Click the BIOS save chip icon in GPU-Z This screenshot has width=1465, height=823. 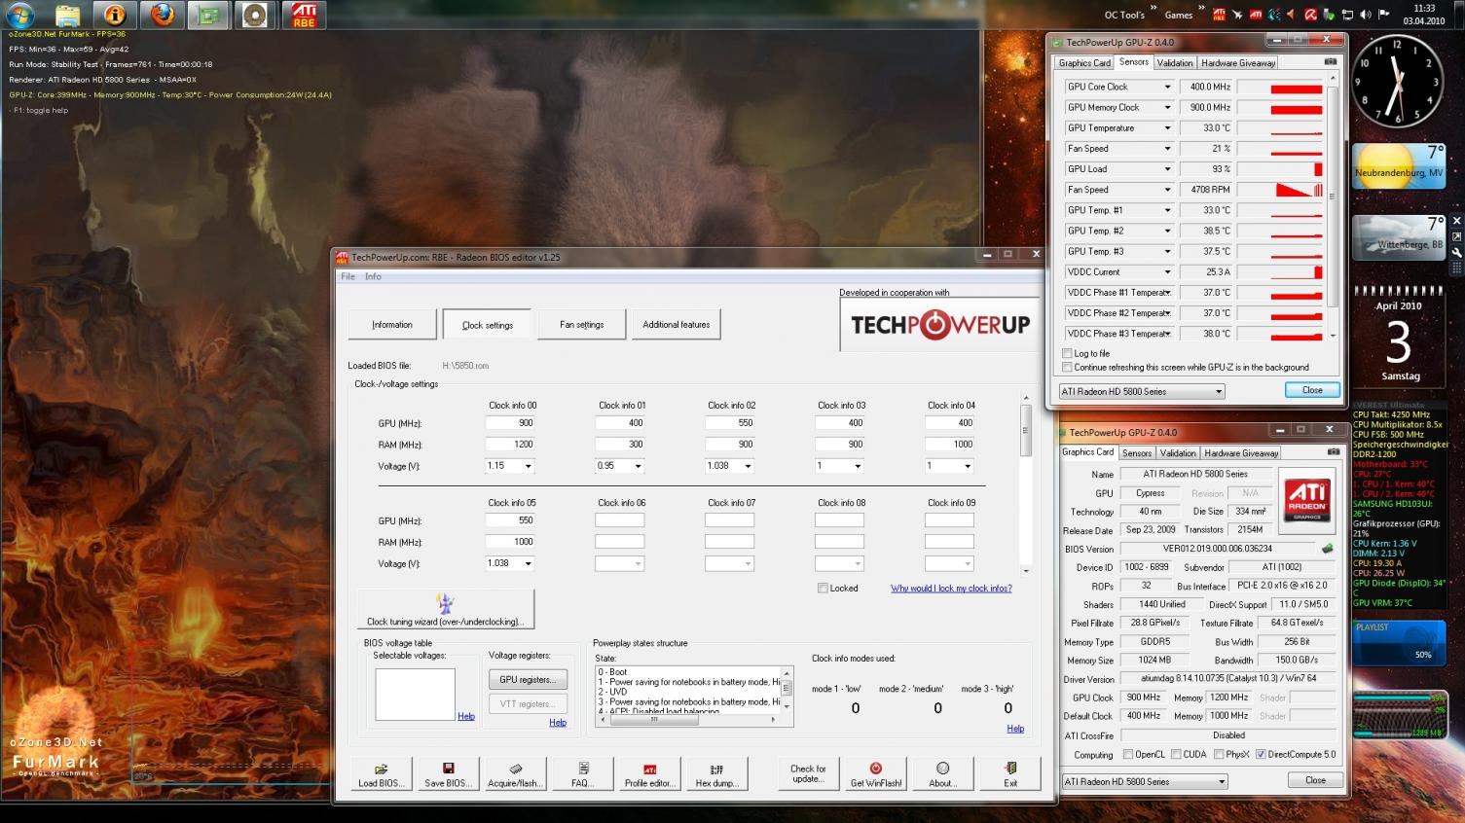pos(1326,549)
